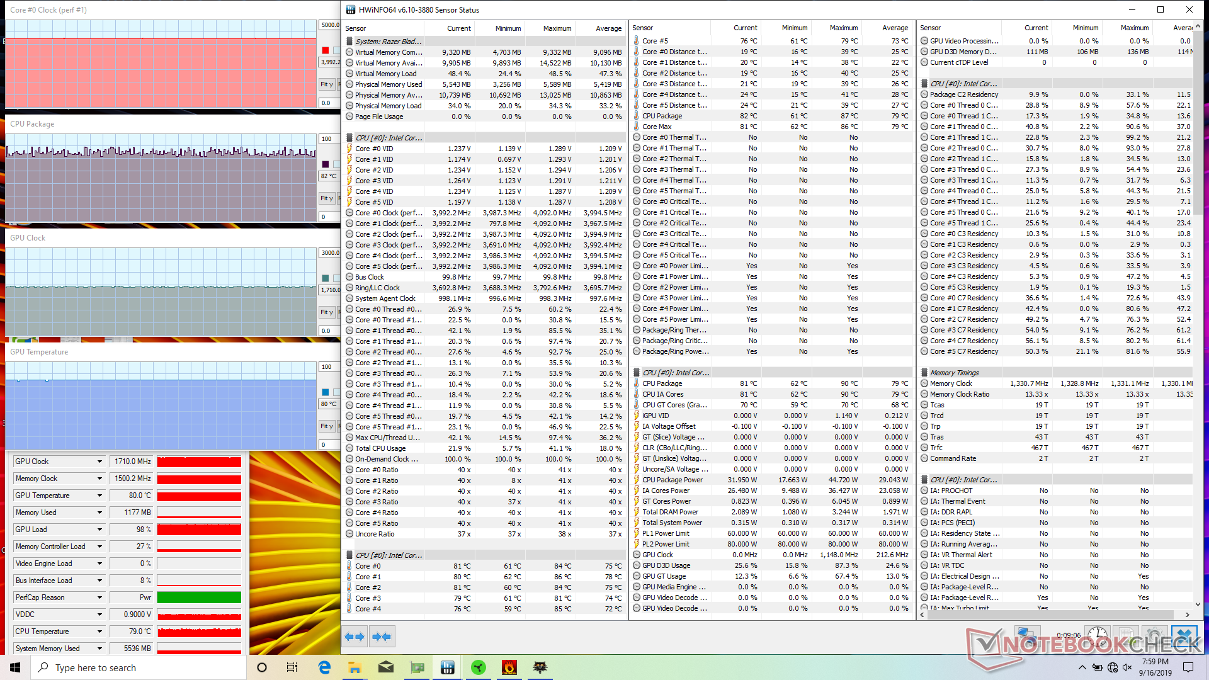This screenshot has width=1209, height=680.
Task: Open the GPU Clock sensor dropdown
Action: pyautogui.click(x=99, y=462)
